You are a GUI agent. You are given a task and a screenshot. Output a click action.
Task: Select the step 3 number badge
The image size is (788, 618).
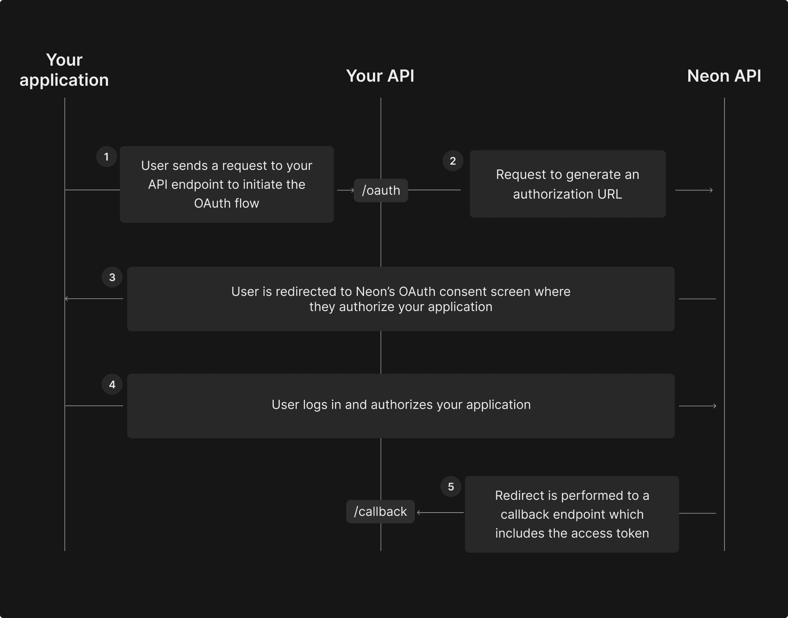[x=112, y=277]
